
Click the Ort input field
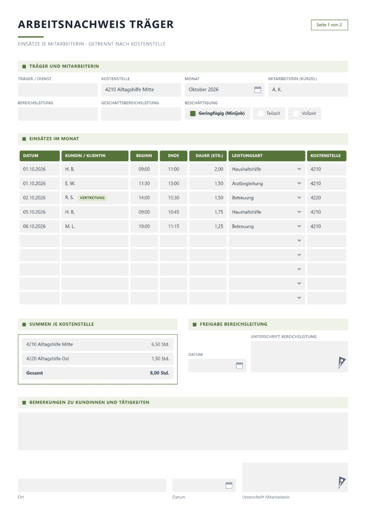(x=92, y=486)
